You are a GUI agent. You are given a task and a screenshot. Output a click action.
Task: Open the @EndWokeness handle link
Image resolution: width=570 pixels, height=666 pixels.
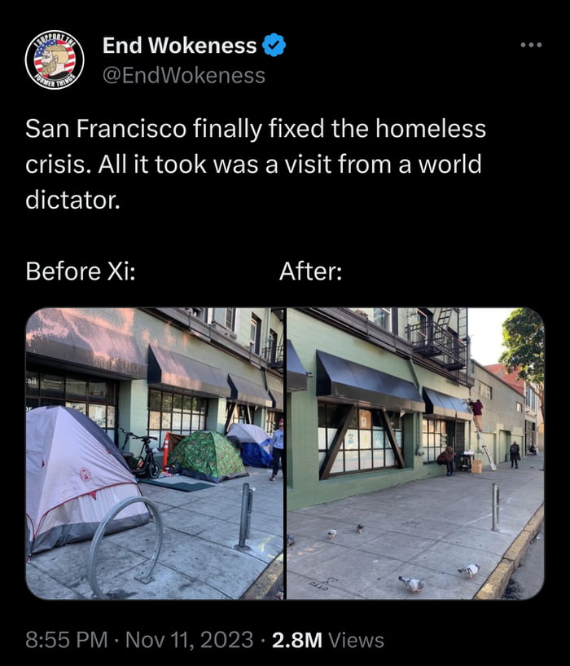[184, 76]
